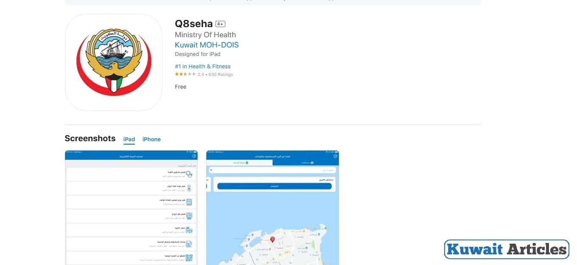The height and width of the screenshot is (265, 577).
Task: Click the health center tab icon in map screenshot
Action: pos(247,162)
